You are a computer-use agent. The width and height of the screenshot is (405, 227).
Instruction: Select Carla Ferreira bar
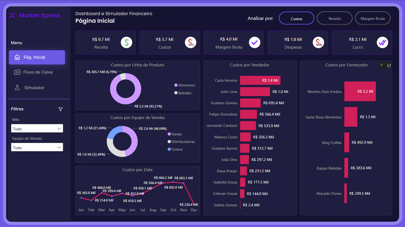[260, 80]
